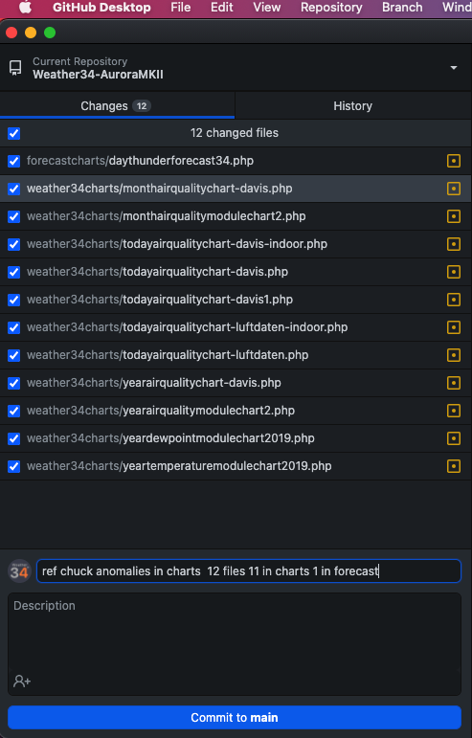Image resolution: width=472 pixels, height=738 pixels.
Task: Select todayairqualitychart-davis1.php file row
Action: coord(236,300)
